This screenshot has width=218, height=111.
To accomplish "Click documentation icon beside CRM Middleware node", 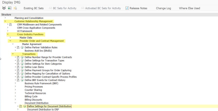I will [11, 25].
